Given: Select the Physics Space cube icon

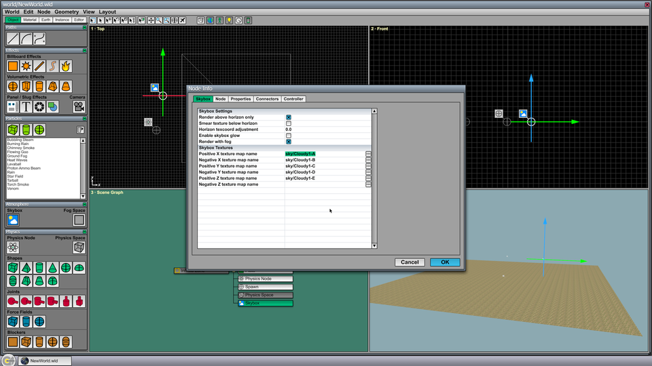Looking at the screenshot, I should click(x=79, y=247).
